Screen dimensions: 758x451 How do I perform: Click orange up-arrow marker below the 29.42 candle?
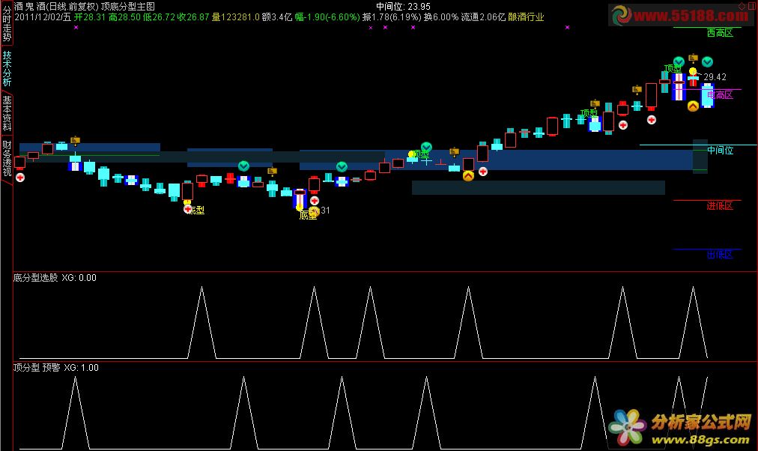(x=693, y=106)
